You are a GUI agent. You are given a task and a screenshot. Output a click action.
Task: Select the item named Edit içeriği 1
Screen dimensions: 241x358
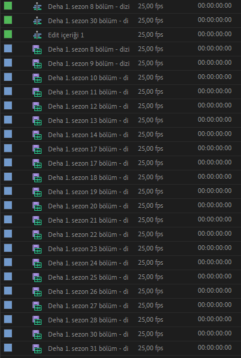(x=66, y=35)
